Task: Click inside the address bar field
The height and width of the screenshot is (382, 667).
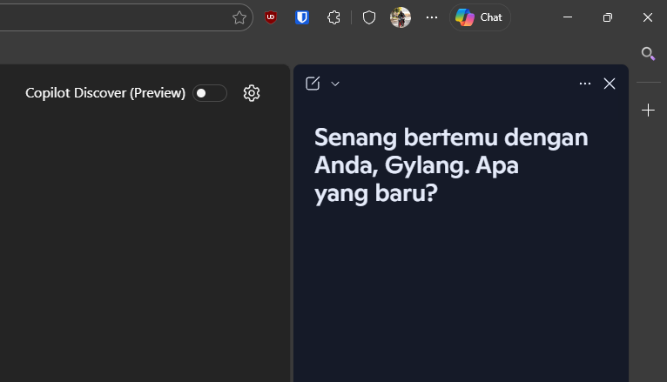Action: click(113, 17)
